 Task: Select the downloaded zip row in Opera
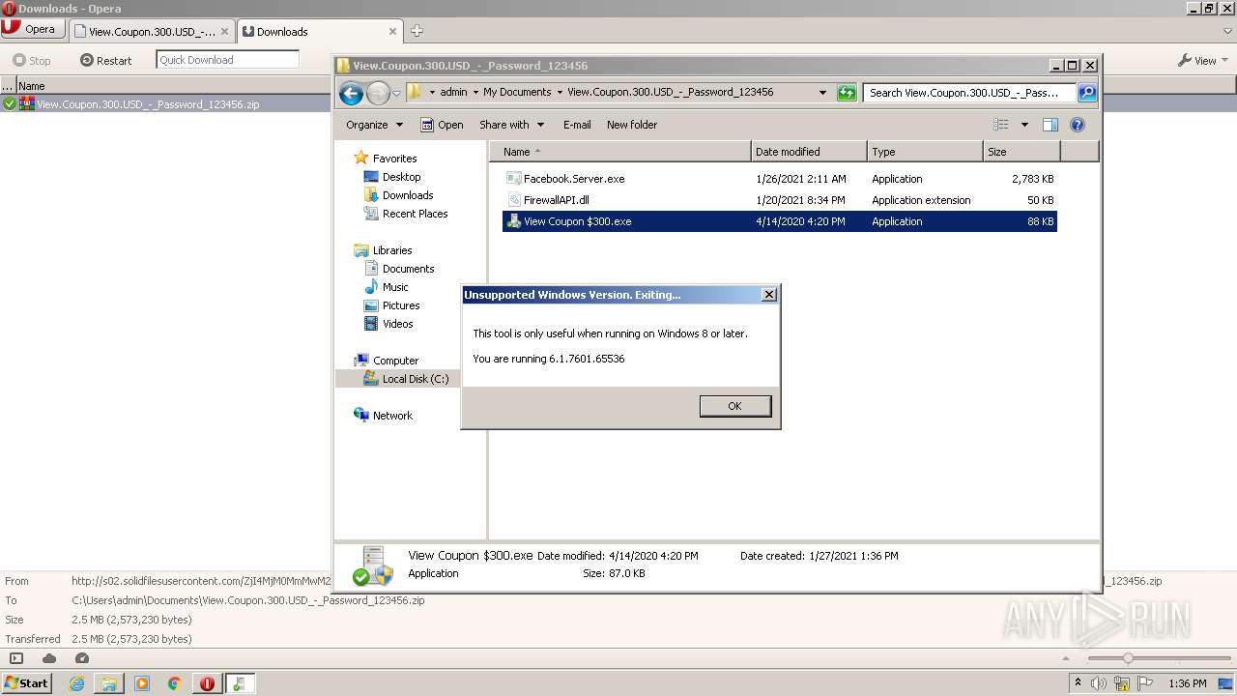pyautogui.click(x=166, y=104)
